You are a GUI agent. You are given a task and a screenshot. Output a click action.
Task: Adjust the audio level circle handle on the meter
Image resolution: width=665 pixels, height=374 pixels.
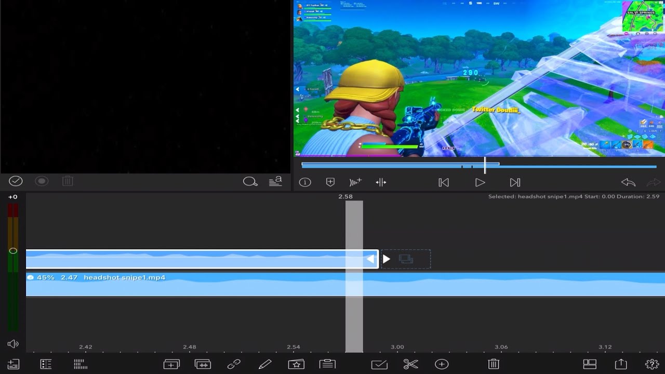[x=13, y=251]
